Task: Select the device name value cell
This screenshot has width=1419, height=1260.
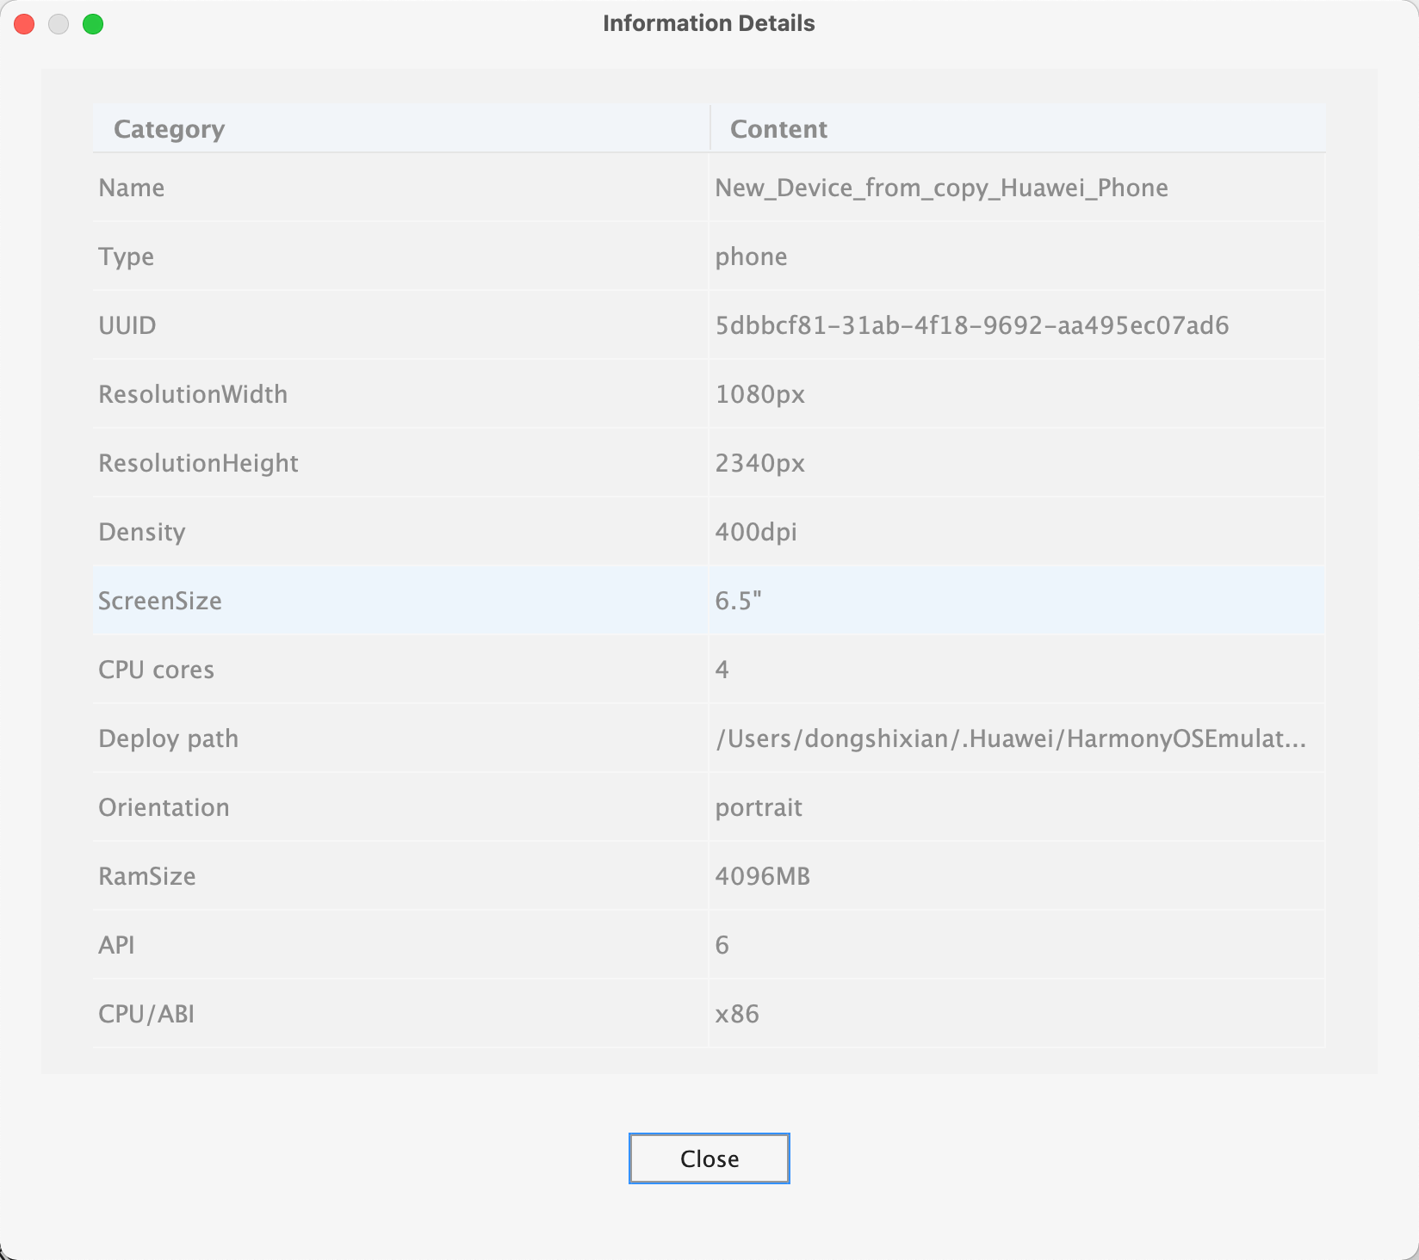Action: [941, 188]
